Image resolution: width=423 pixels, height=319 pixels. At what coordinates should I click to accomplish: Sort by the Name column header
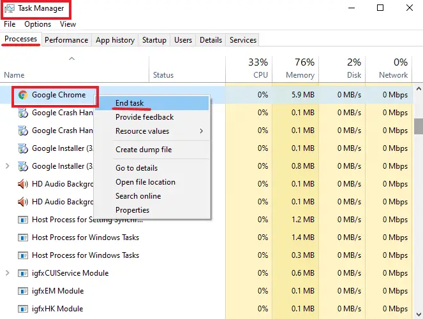click(75, 69)
